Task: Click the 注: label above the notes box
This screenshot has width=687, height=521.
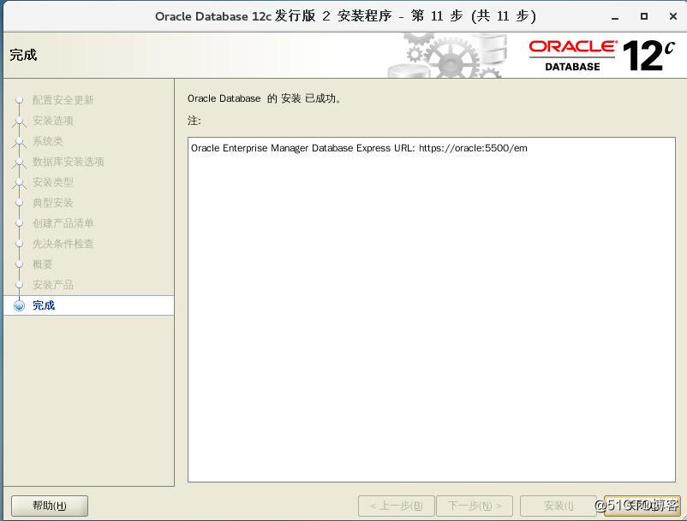Action: pyautogui.click(x=194, y=121)
